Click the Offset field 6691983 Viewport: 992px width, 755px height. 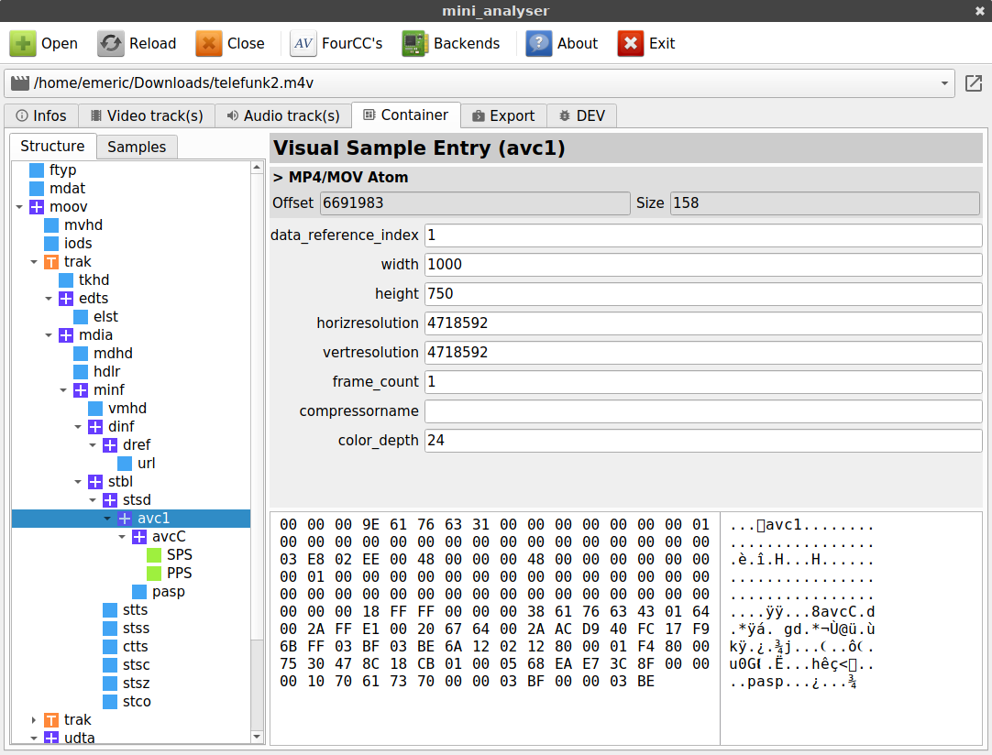click(x=475, y=203)
